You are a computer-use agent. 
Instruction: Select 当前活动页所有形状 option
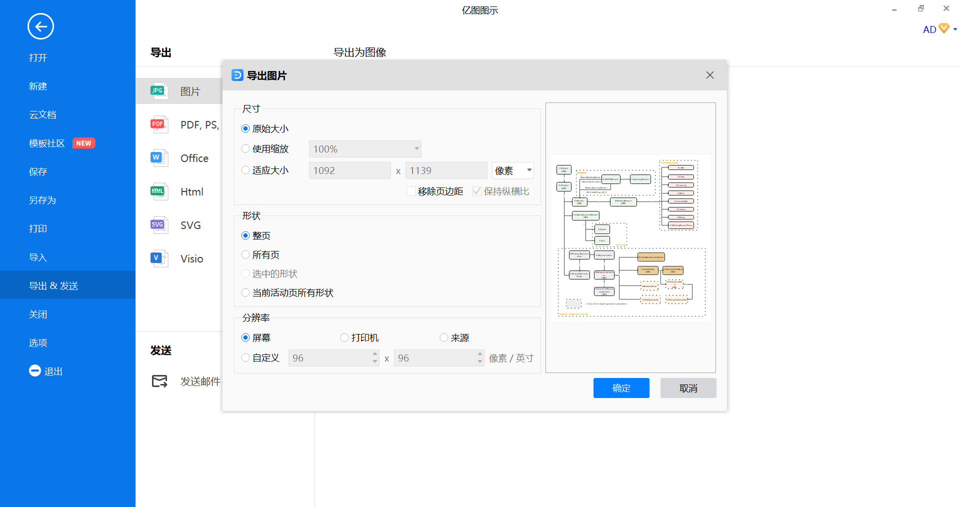point(245,292)
